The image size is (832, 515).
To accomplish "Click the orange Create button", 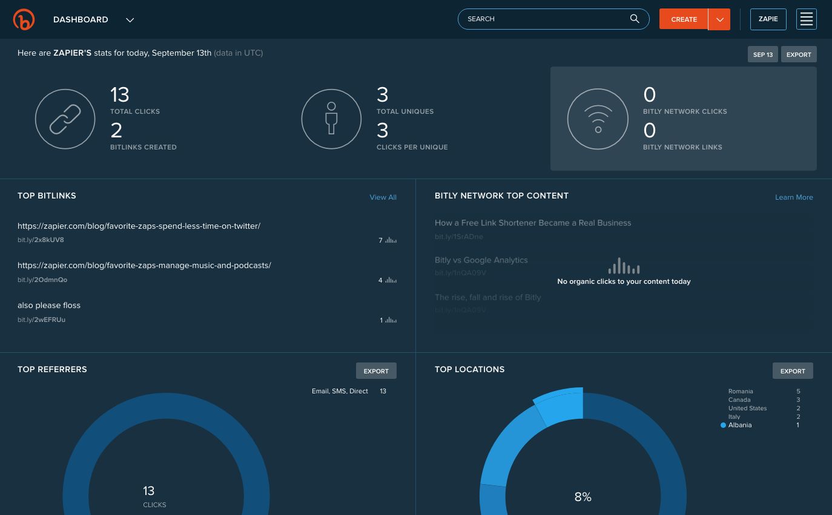I will [684, 19].
